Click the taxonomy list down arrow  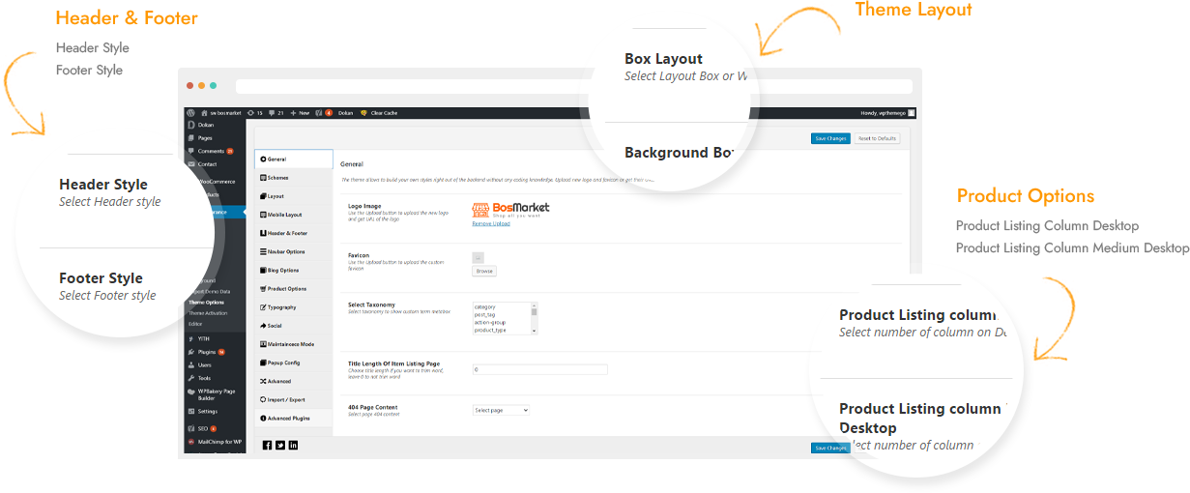click(534, 331)
